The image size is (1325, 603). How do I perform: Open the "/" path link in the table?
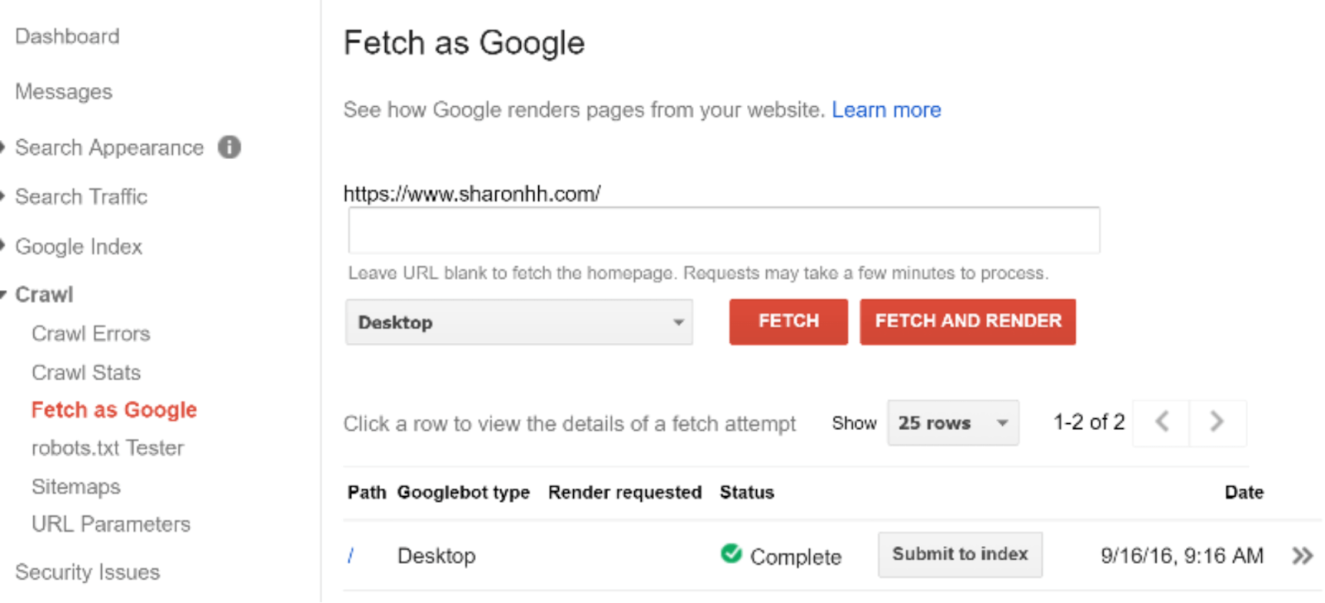coord(351,556)
